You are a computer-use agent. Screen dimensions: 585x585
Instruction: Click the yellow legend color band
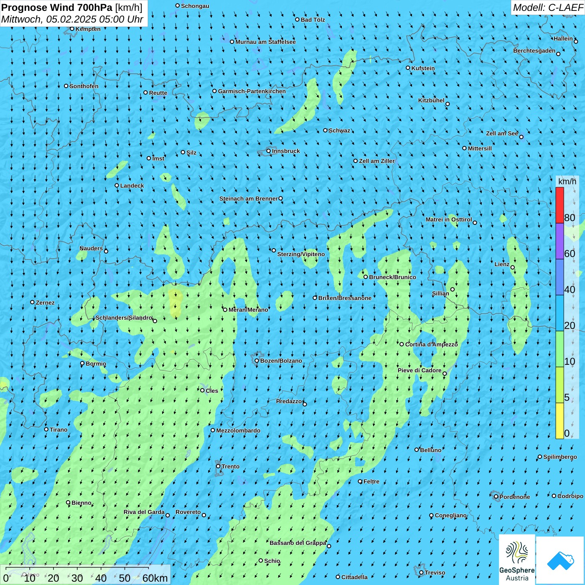coord(560,421)
